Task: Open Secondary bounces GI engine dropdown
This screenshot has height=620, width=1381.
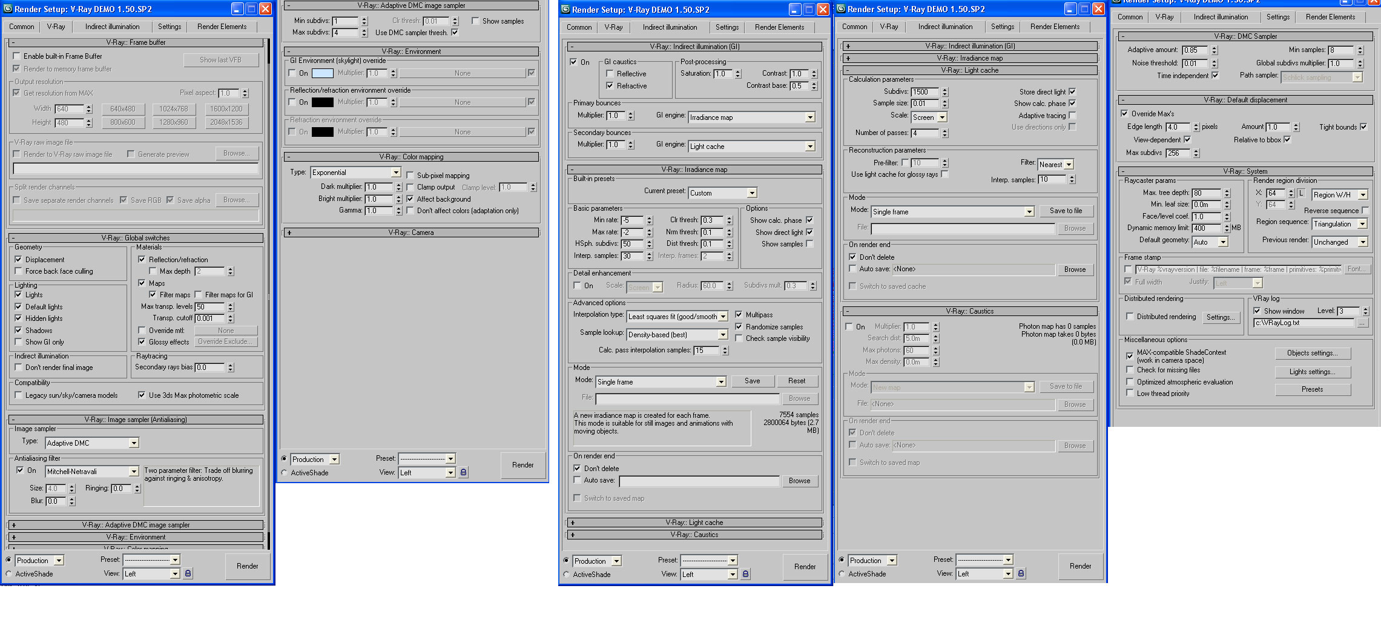Action: (x=752, y=147)
